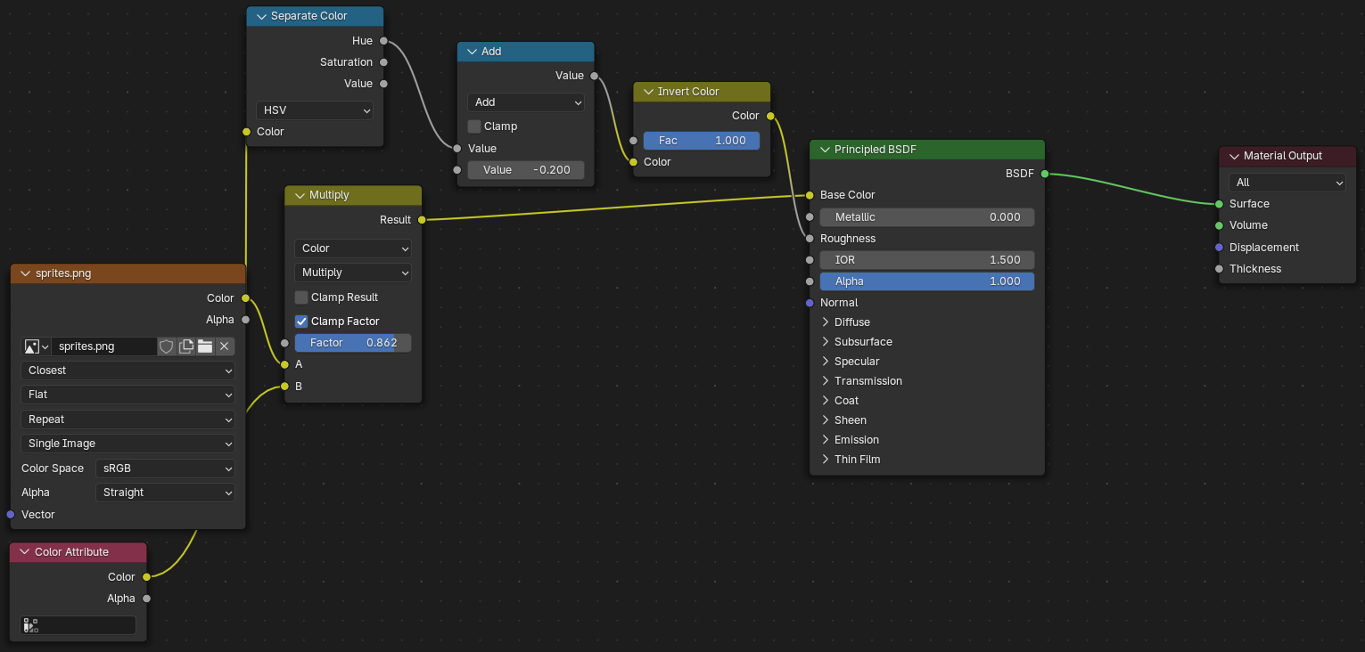Image resolution: width=1365 pixels, height=652 pixels.
Task: Click the Roughness input socket
Action: point(810,239)
